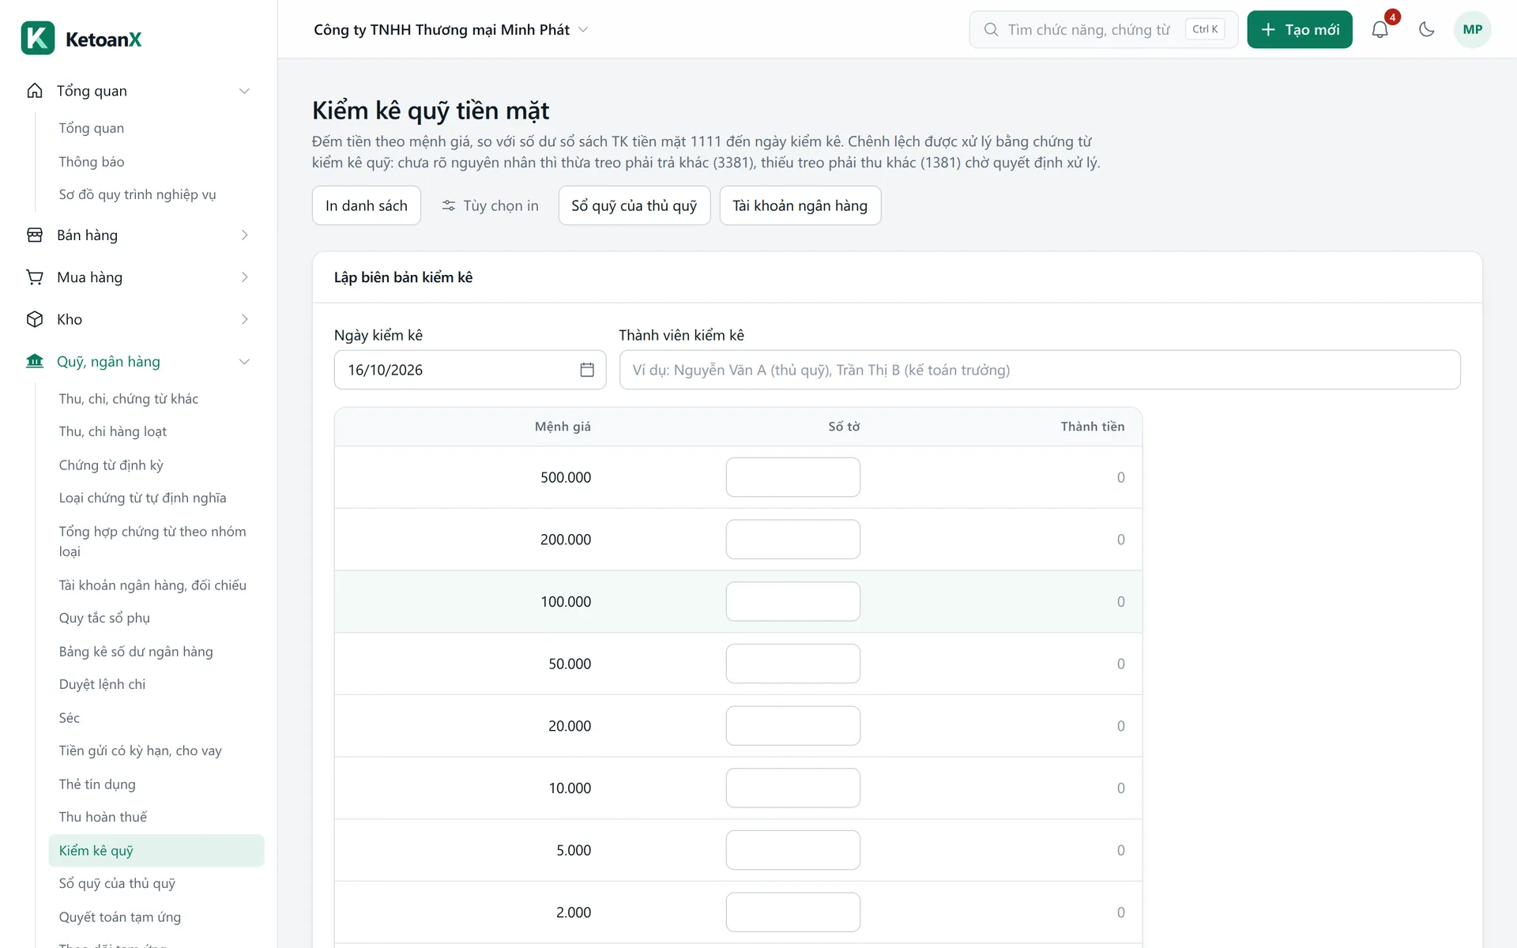Image resolution: width=1517 pixels, height=948 pixels.
Task: Click the Sổ quỹ của thủ quỹ button
Action: [x=634, y=205]
